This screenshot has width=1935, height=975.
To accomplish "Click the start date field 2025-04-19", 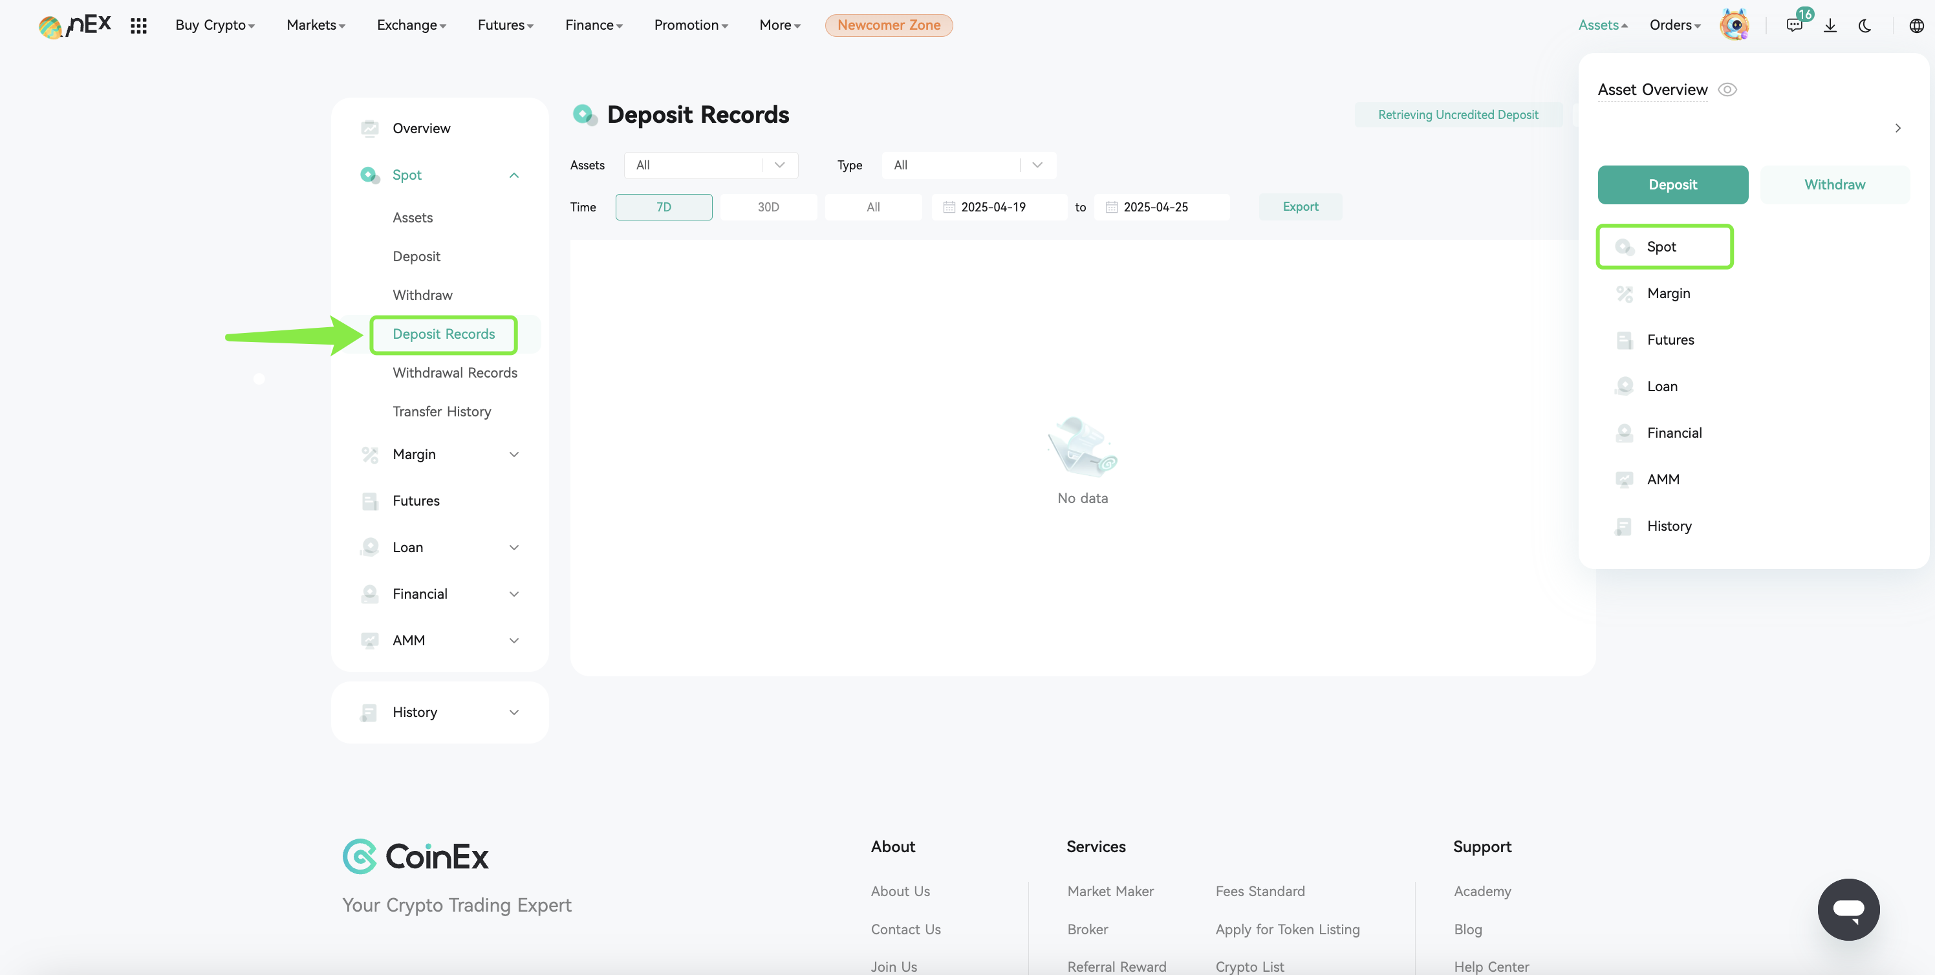I will [x=999, y=208].
